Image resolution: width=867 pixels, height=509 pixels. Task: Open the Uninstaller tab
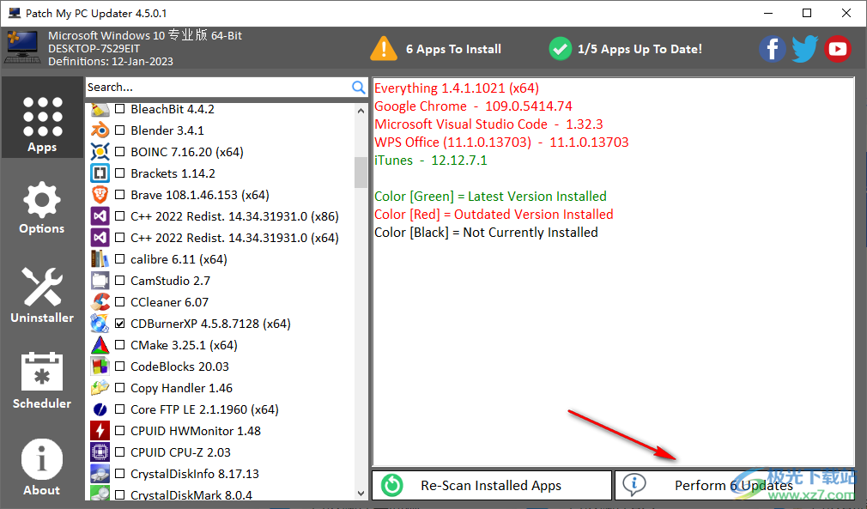[42, 296]
